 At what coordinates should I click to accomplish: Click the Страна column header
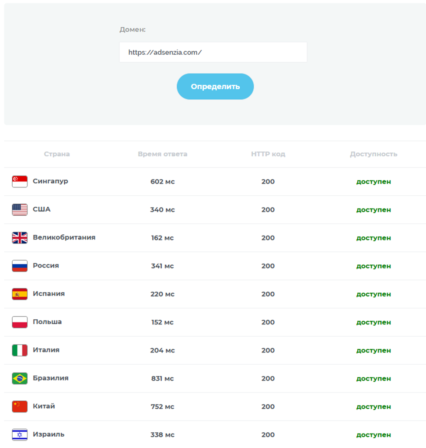[57, 154]
